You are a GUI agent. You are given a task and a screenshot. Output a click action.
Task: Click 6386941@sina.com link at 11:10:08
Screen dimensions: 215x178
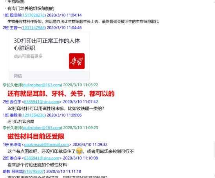[42, 158]
